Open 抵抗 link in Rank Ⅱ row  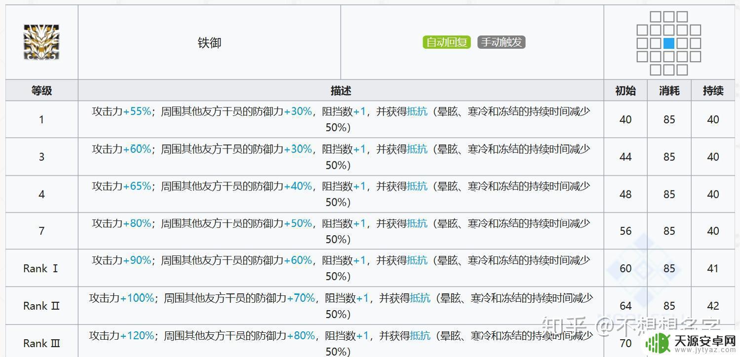click(x=420, y=298)
